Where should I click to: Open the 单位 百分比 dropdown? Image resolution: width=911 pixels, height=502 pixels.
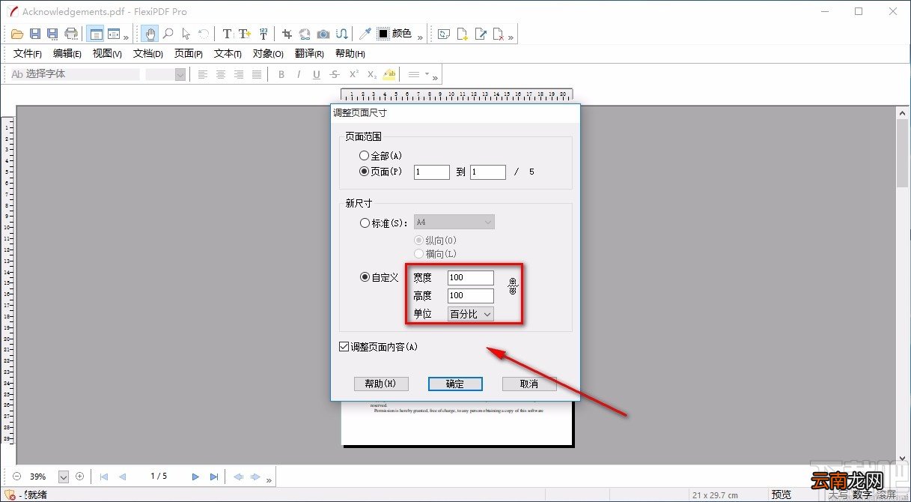(x=471, y=314)
